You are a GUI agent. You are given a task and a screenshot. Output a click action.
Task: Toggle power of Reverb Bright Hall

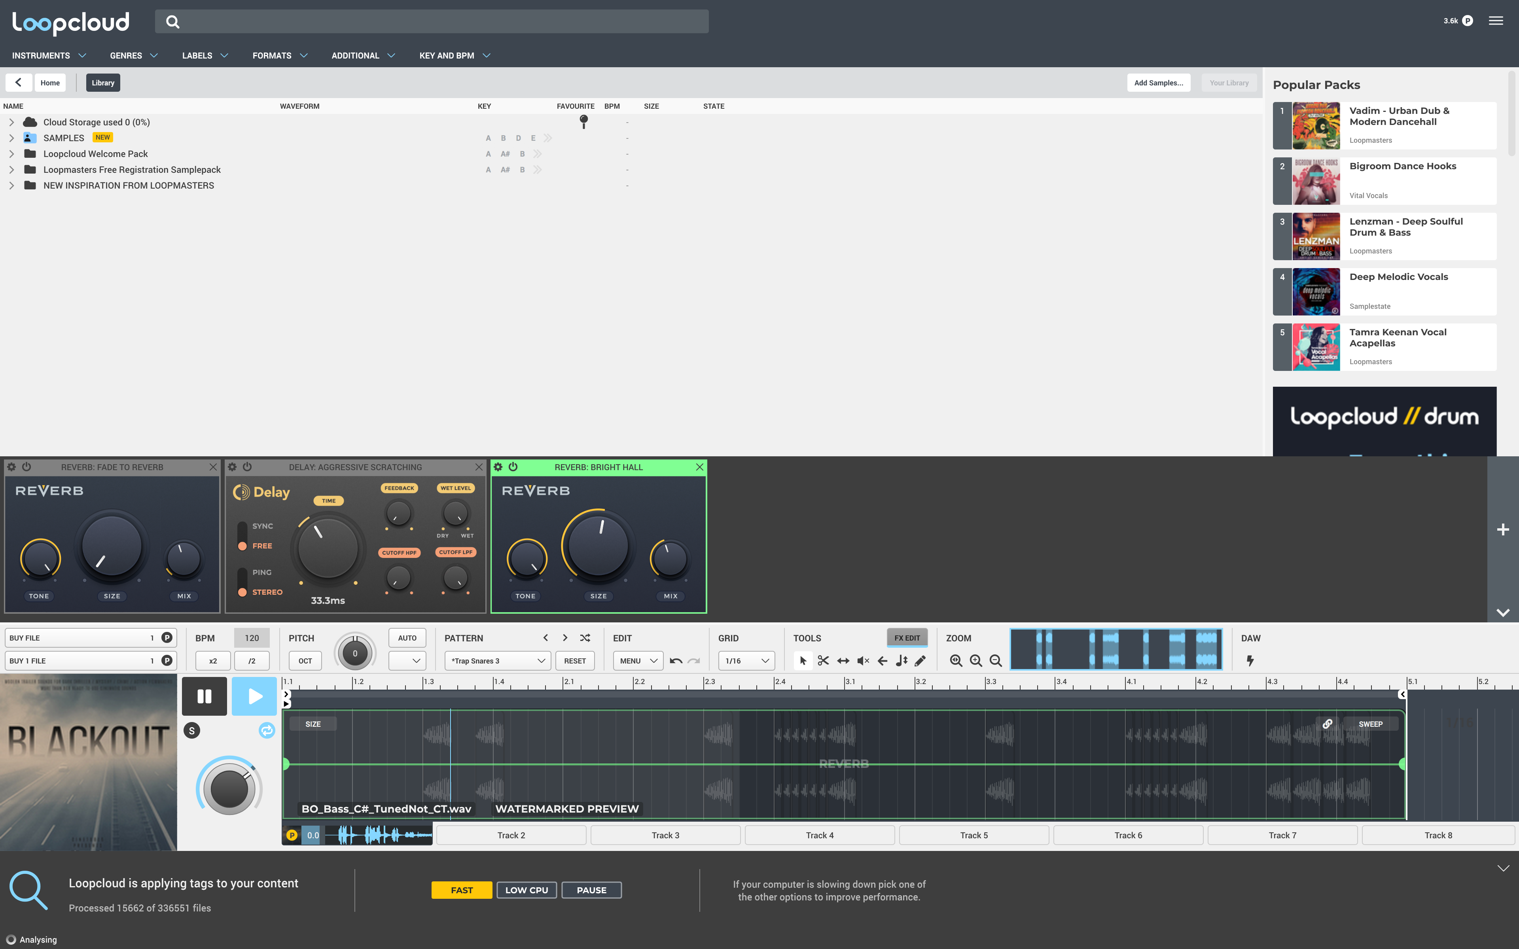pos(513,467)
